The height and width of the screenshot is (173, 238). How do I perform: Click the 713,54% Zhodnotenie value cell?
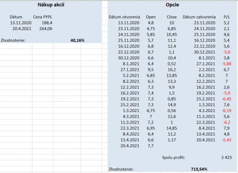[x=199, y=169]
